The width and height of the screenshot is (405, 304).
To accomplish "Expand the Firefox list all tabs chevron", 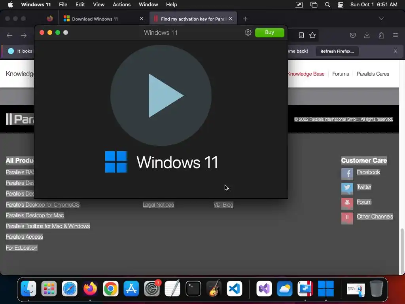I will [381, 19].
